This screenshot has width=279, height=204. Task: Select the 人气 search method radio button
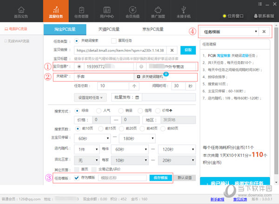[99, 111]
